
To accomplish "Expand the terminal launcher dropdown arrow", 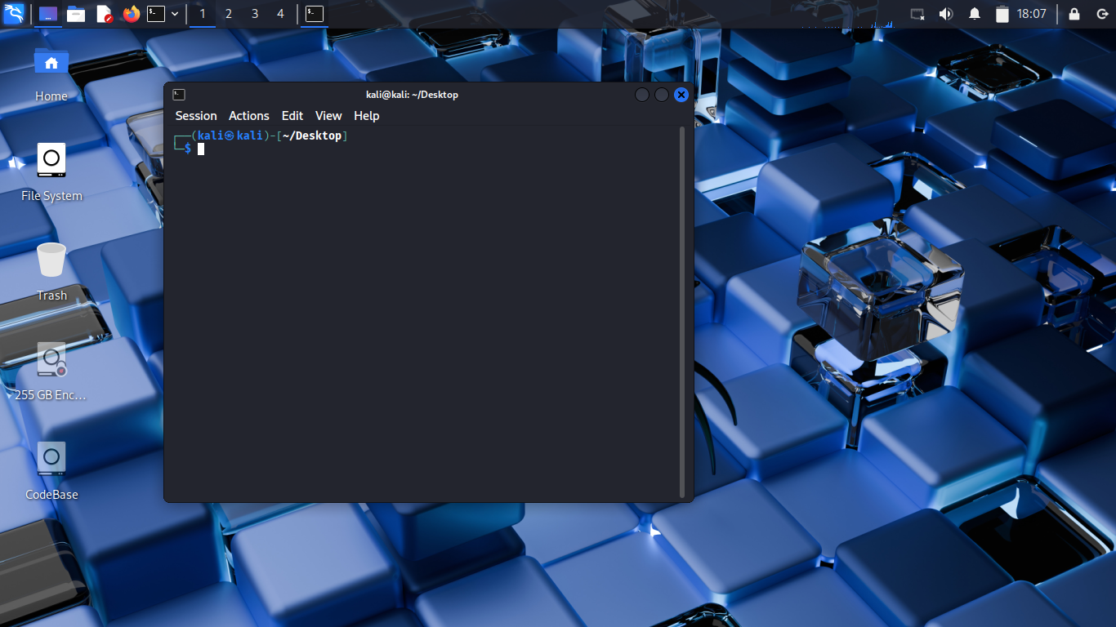I will 175,14.
